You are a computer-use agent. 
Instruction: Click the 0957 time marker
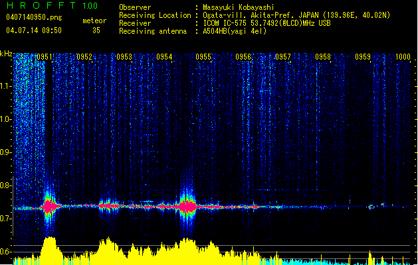283,57
